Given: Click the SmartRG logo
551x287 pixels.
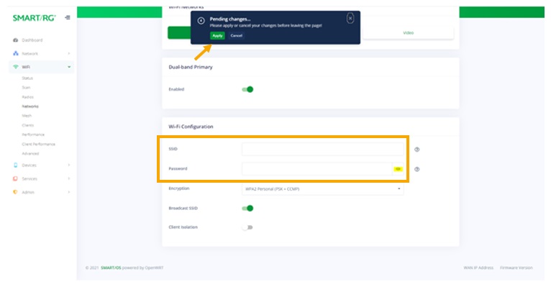Looking at the screenshot, I should (x=34, y=18).
